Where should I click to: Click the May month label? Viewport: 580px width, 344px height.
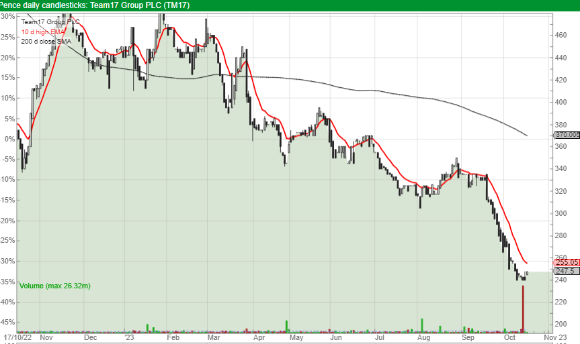296,337
